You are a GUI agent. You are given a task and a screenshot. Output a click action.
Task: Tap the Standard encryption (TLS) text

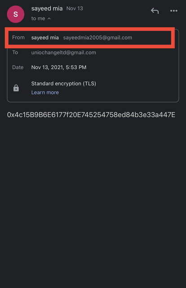point(64,84)
